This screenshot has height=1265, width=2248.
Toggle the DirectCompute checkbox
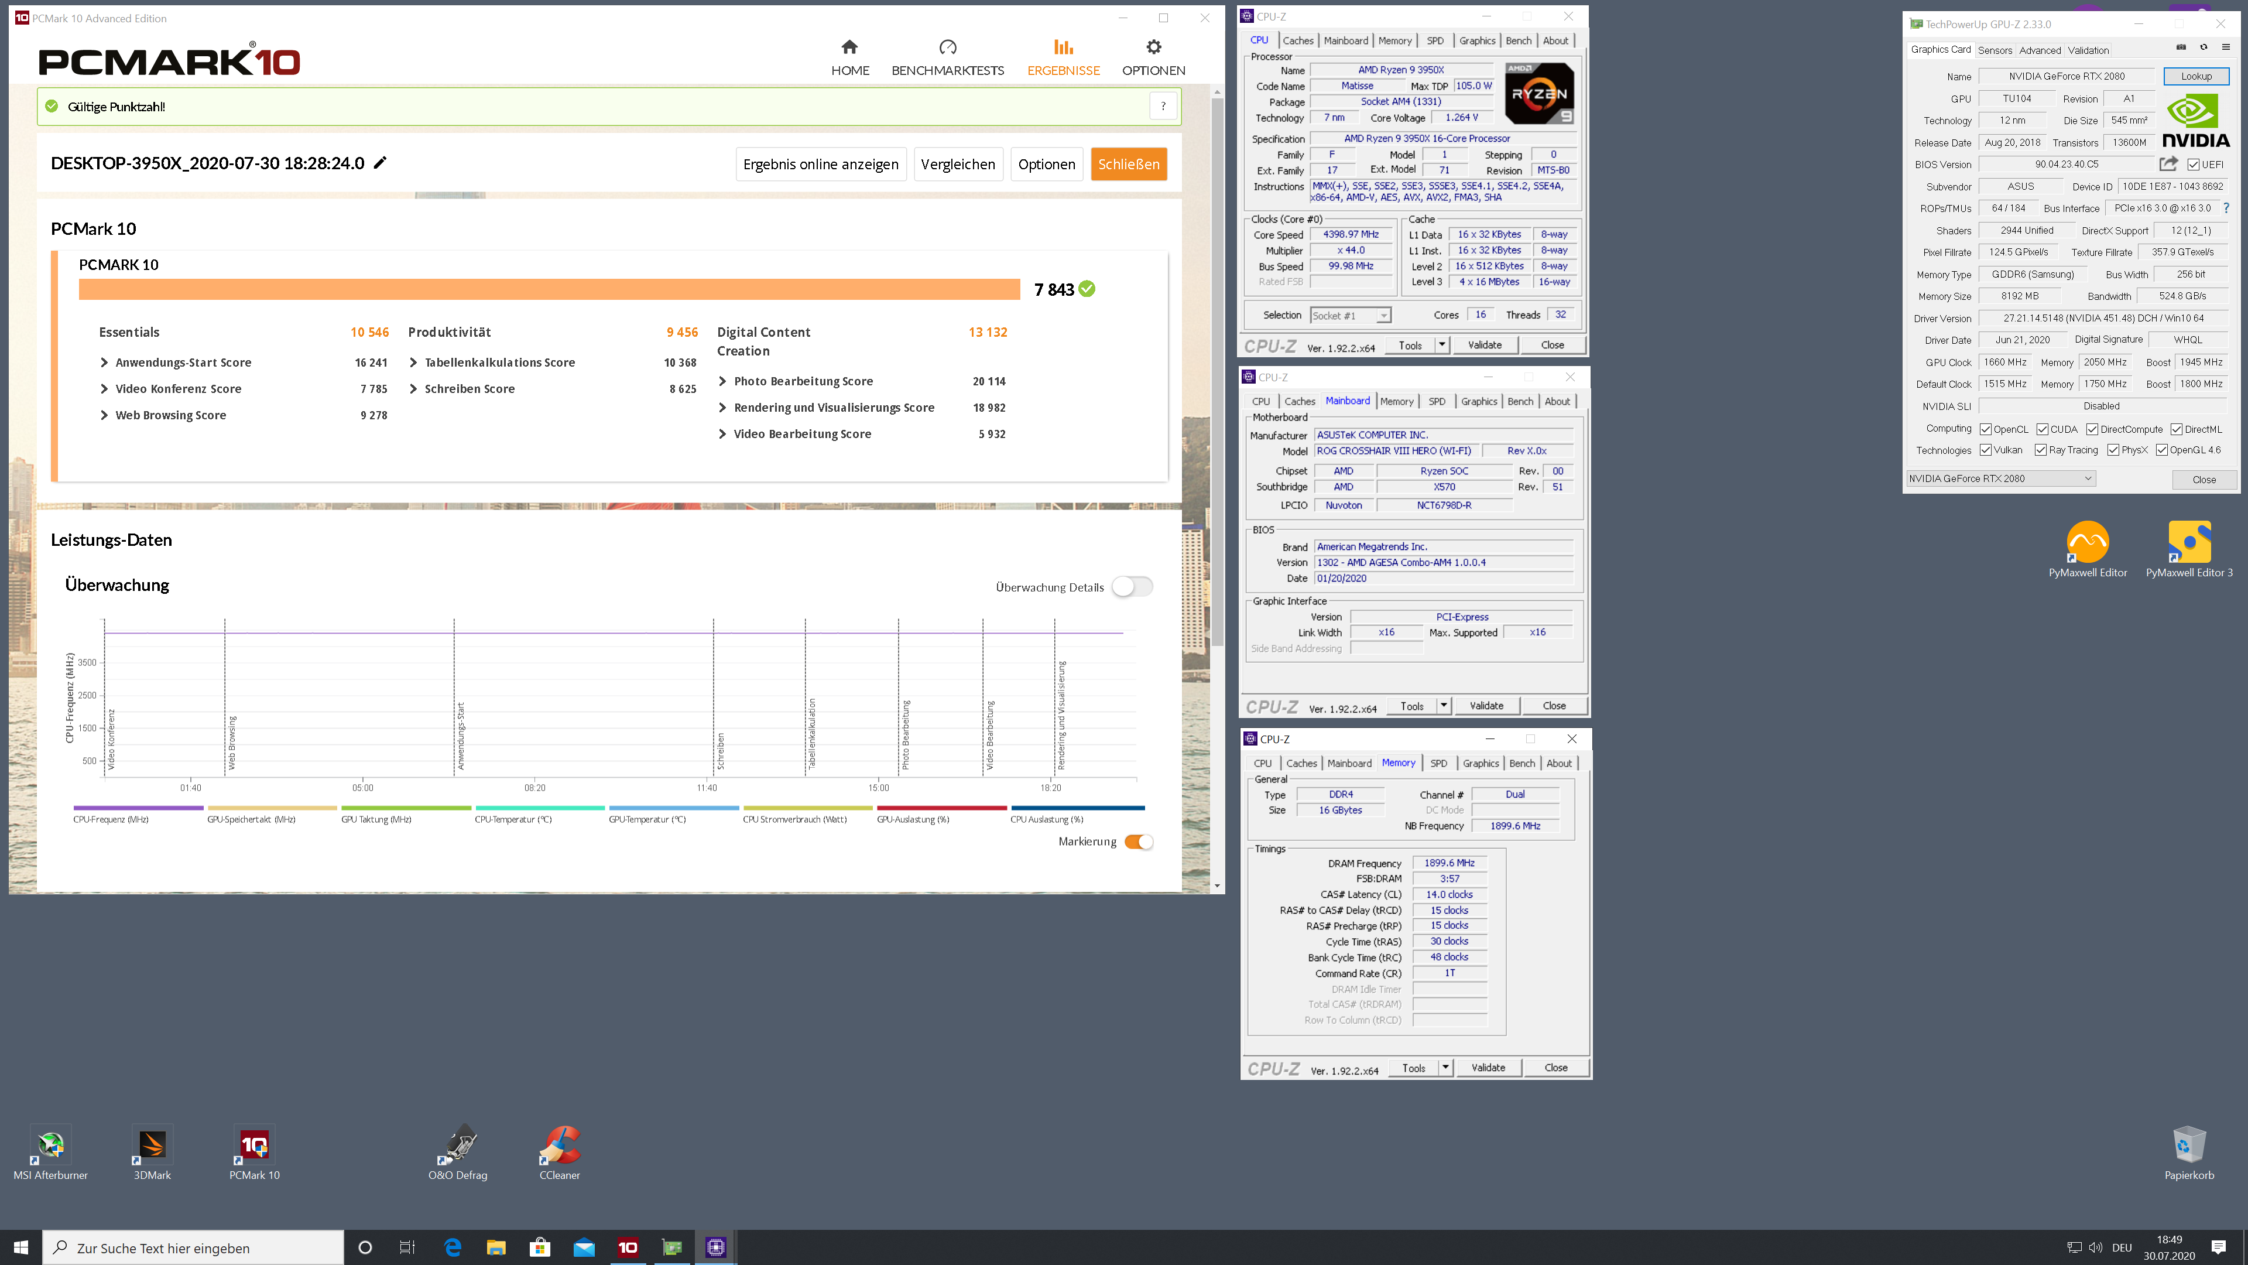point(2092,429)
